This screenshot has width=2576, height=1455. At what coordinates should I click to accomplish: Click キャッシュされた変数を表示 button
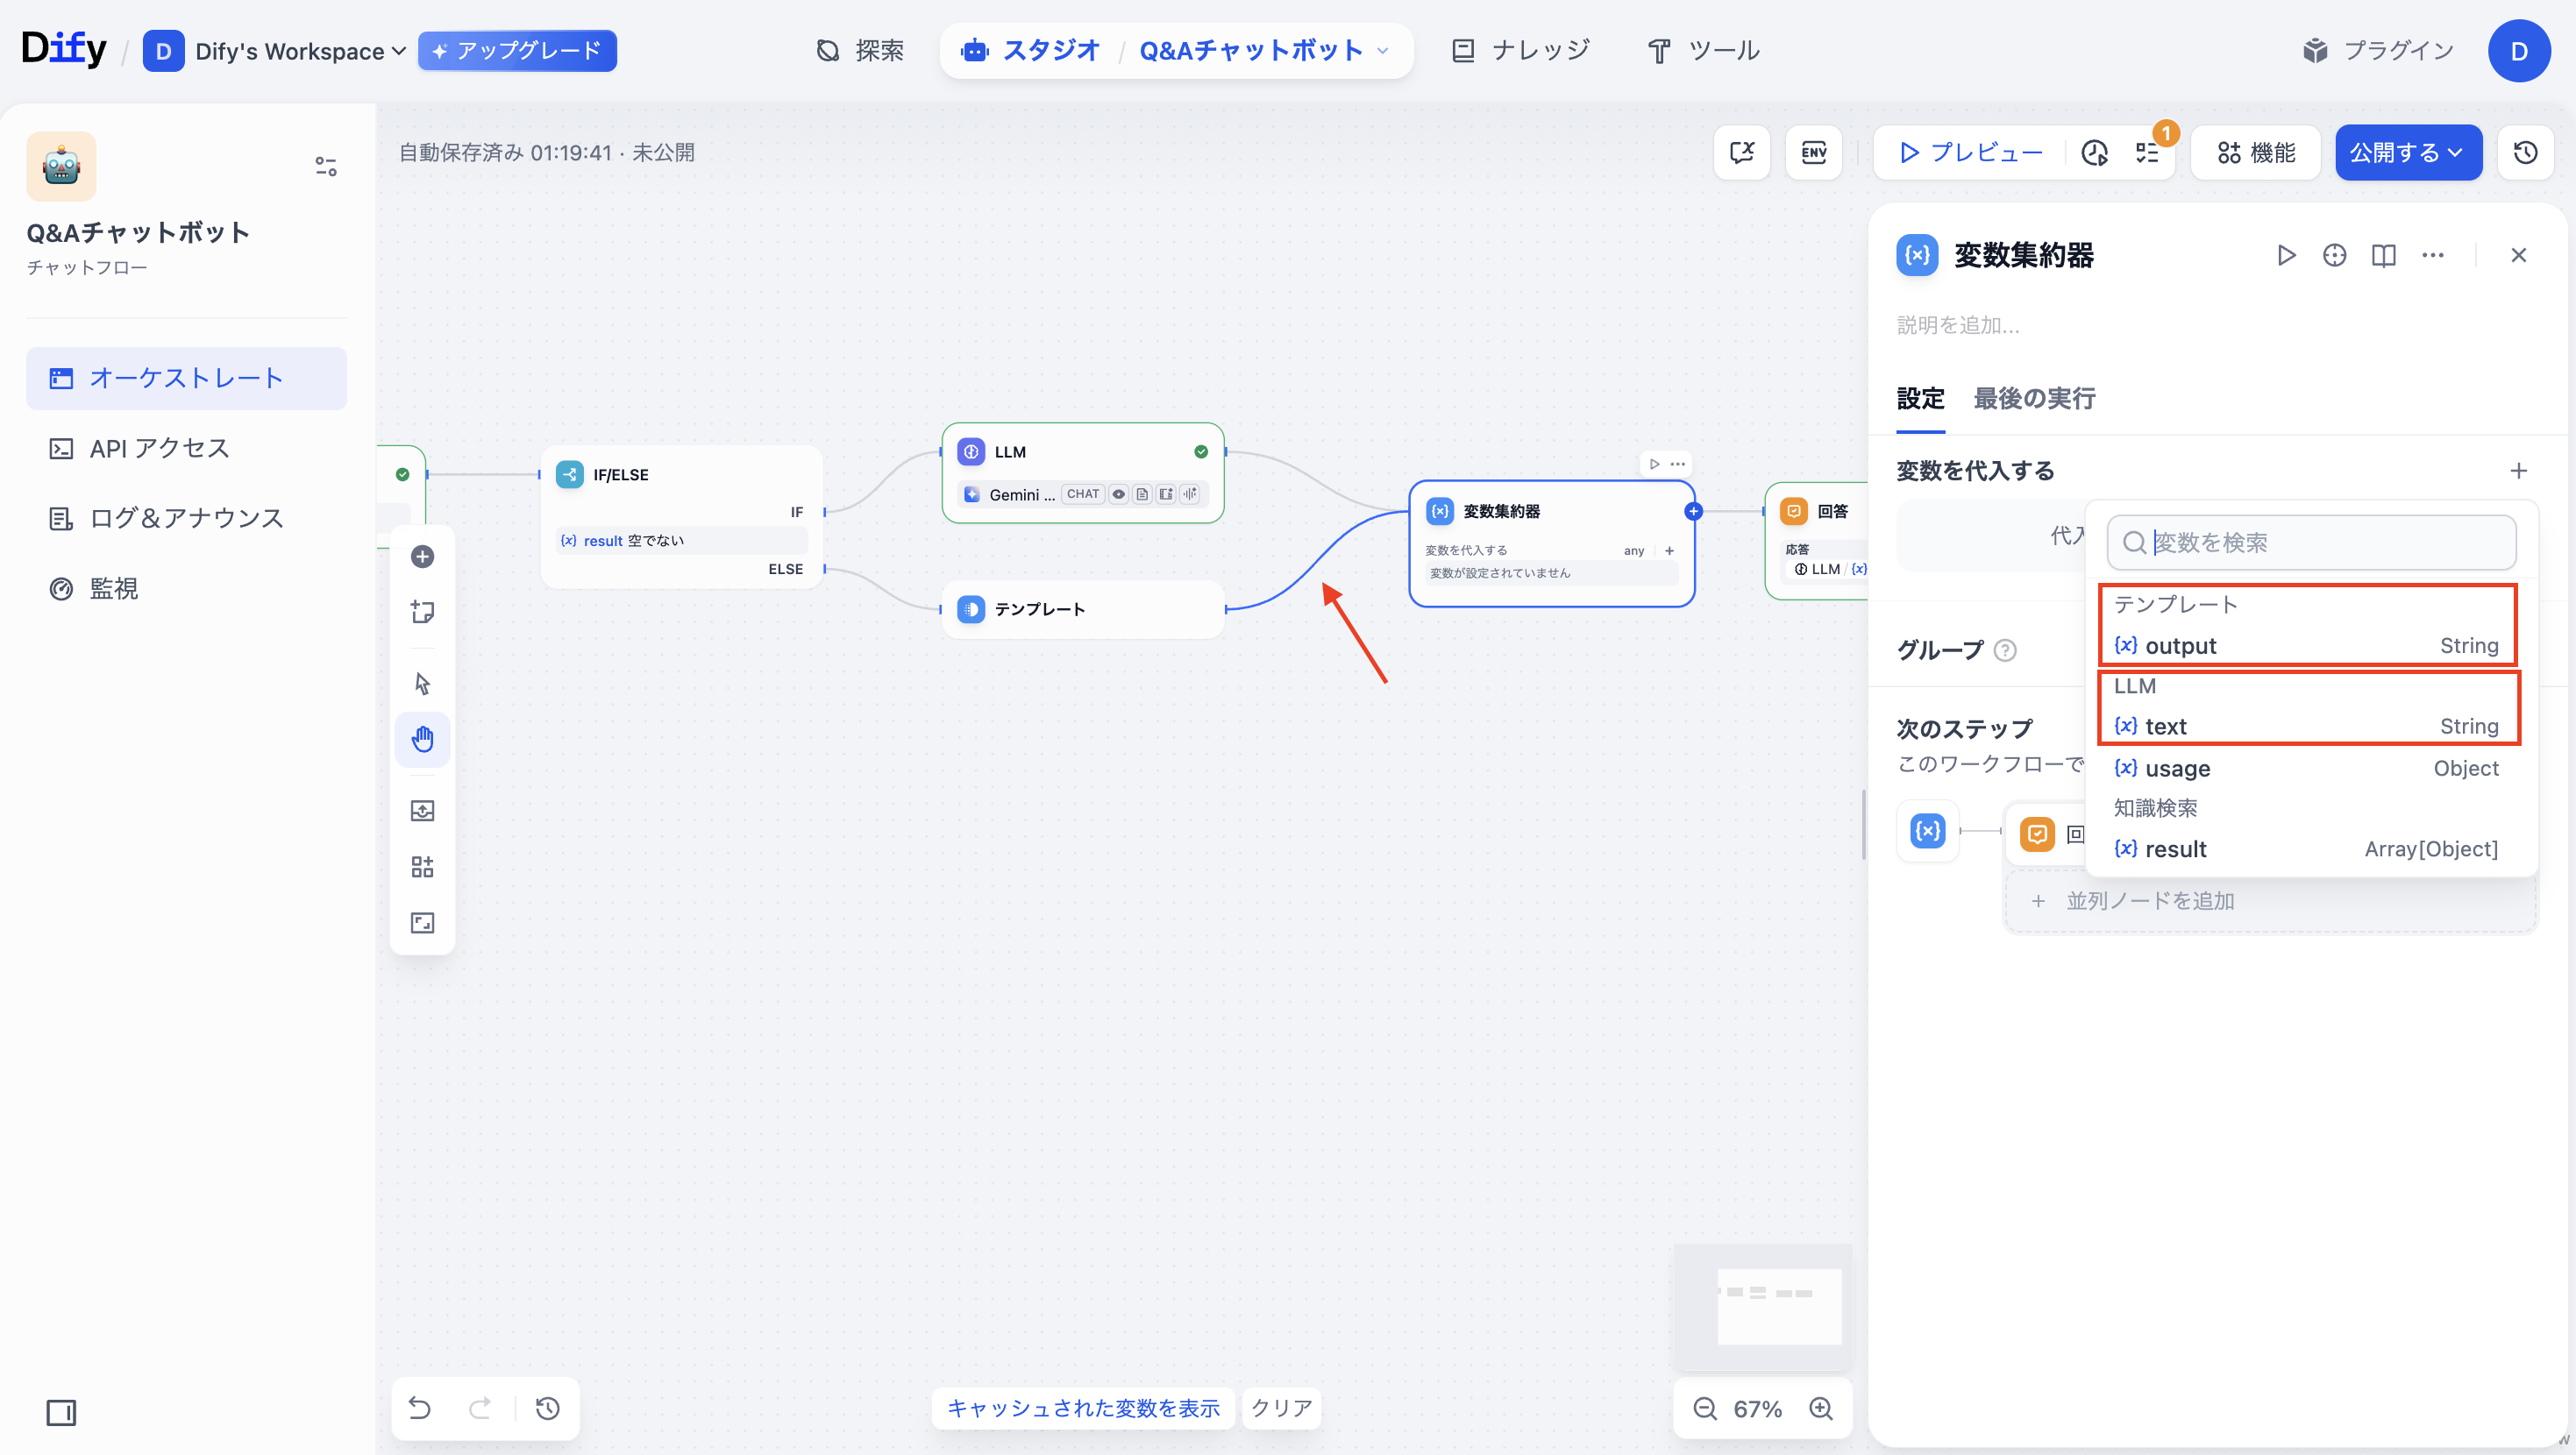(x=1083, y=1408)
